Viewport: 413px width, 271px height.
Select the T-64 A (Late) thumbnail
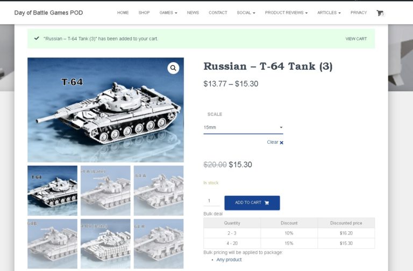[x=105, y=191]
